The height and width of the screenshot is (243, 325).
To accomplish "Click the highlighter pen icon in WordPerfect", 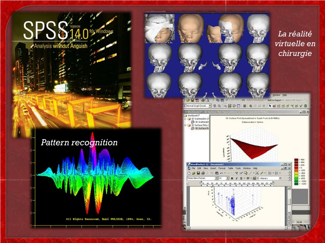I will [x=262, y=173].
